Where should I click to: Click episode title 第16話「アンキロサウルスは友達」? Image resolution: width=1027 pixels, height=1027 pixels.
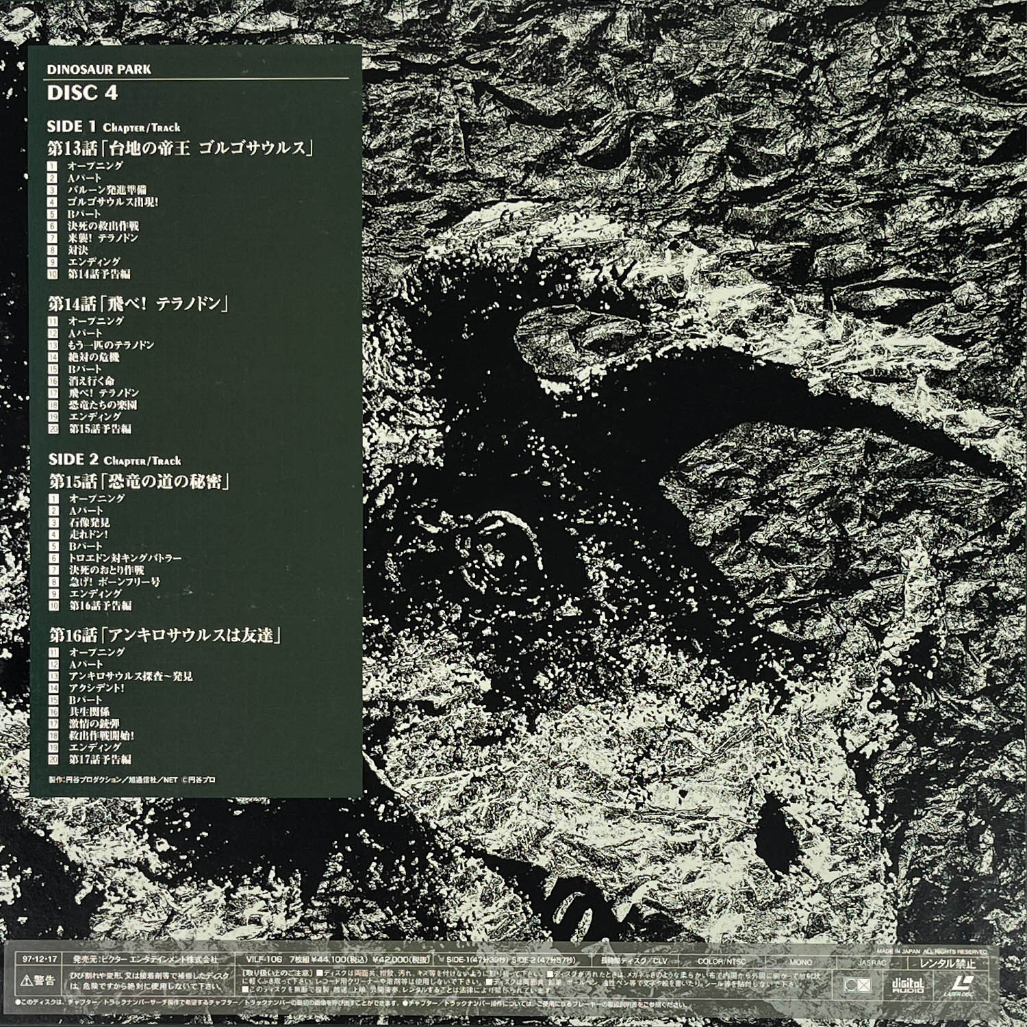[x=165, y=635]
